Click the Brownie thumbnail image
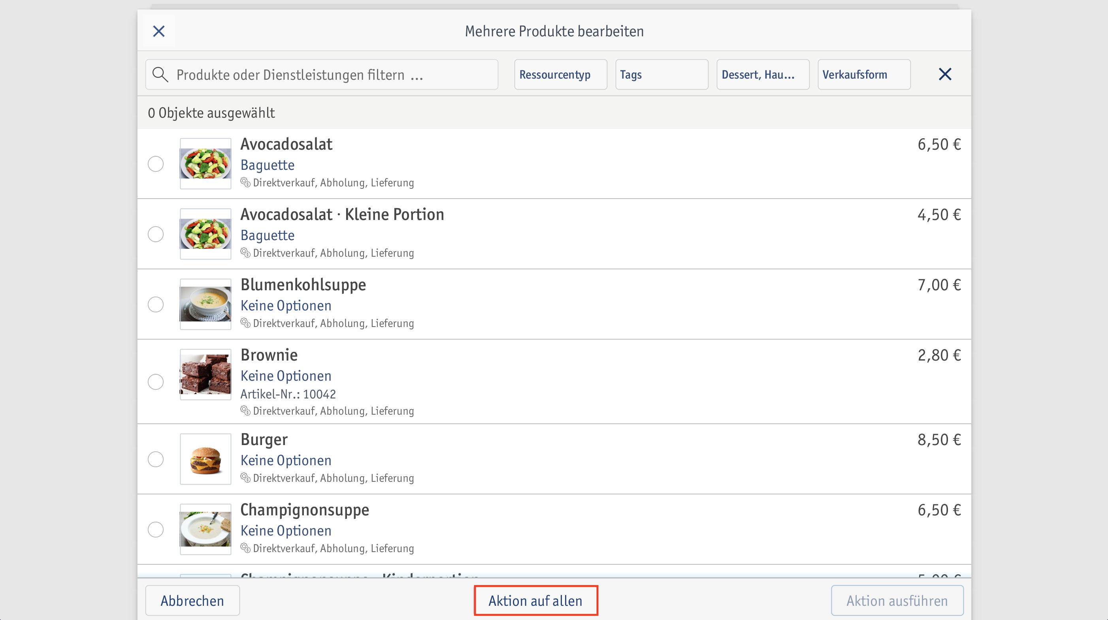Image resolution: width=1108 pixels, height=620 pixels. pos(205,374)
